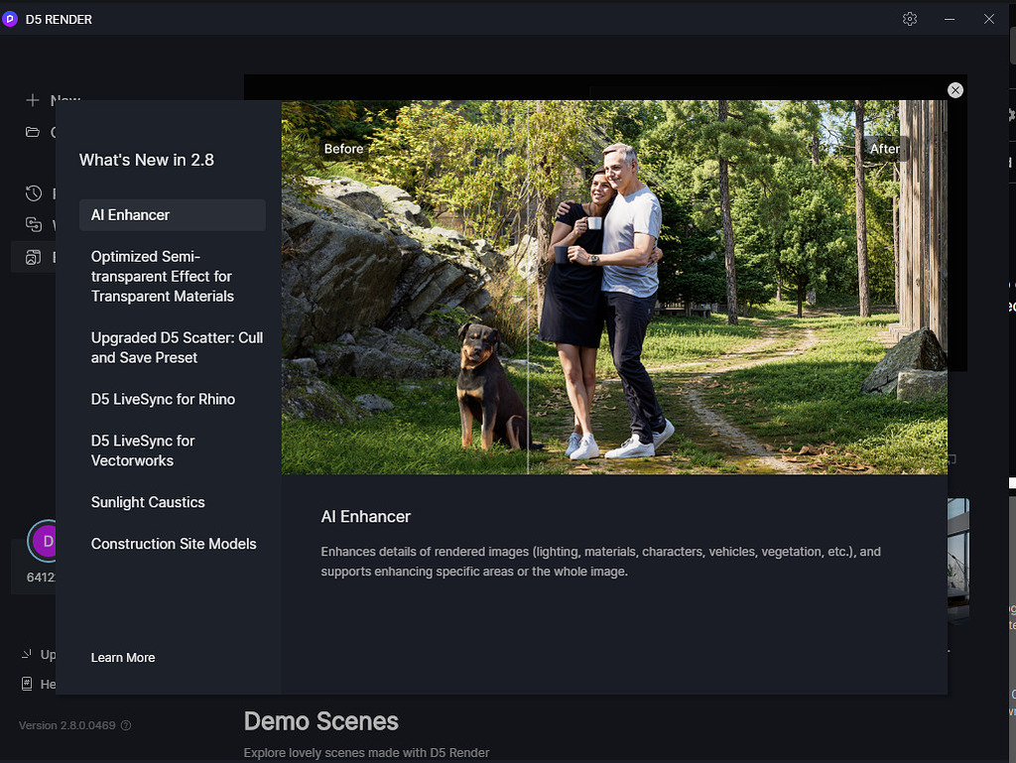The height and width of the screenshot is (763, 1016).
Task: View the Construction Site Models entry
Action: coord(174,544)
